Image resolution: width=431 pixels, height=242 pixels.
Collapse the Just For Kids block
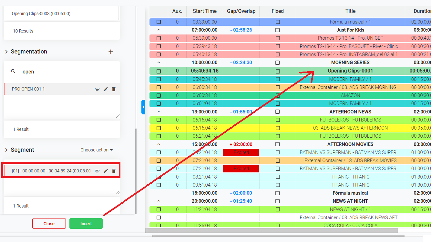159,30
